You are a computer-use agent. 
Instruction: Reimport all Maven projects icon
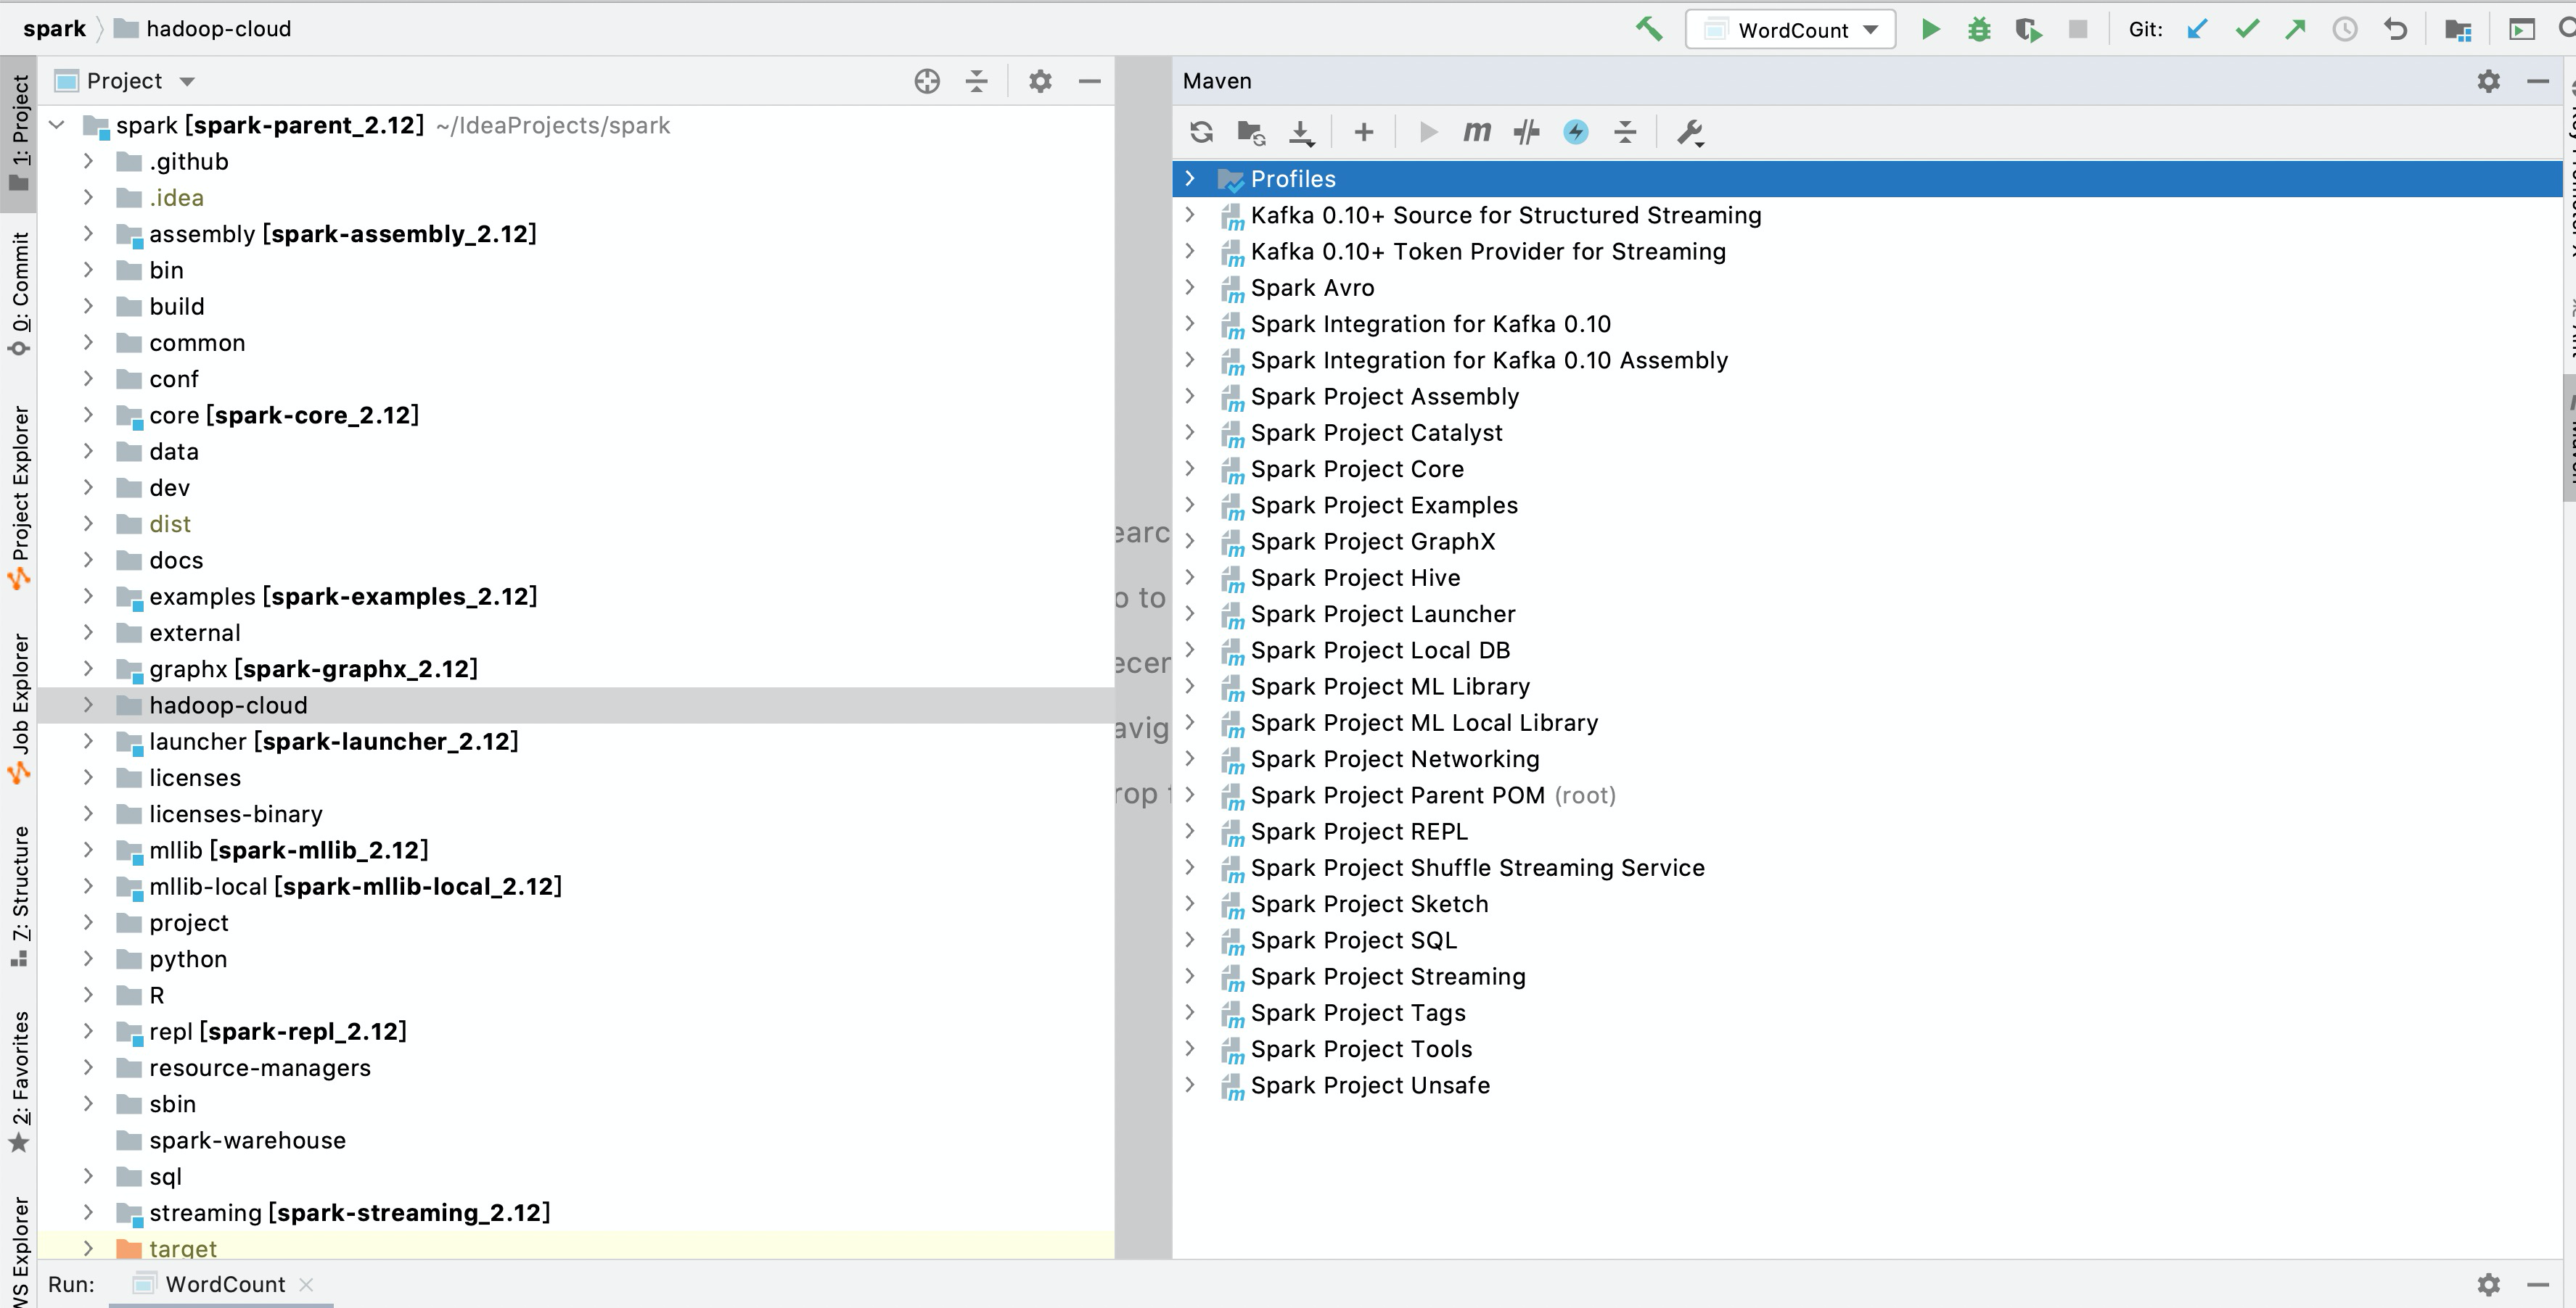click(x=1201, y=132)
